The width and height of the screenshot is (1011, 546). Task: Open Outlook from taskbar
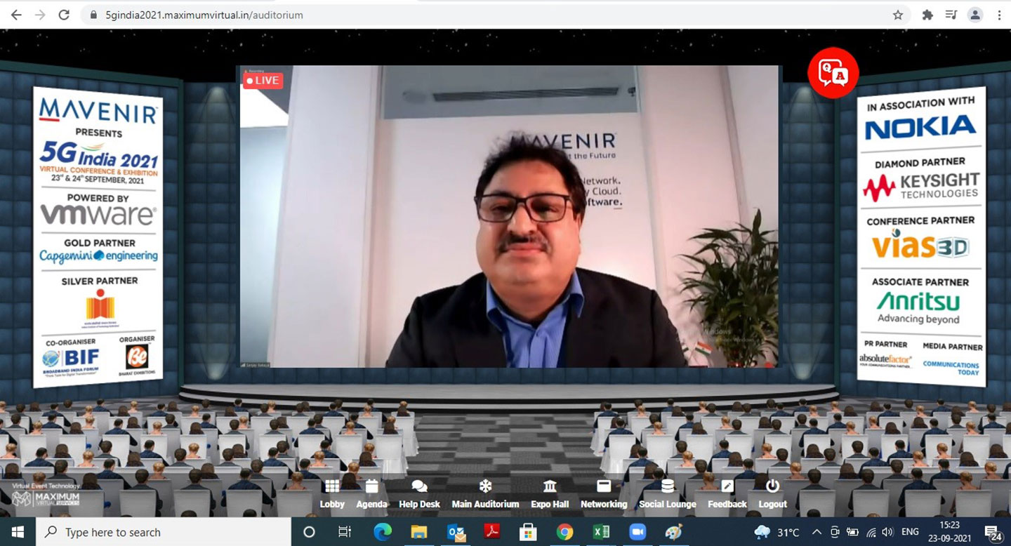tap(456, 532)
